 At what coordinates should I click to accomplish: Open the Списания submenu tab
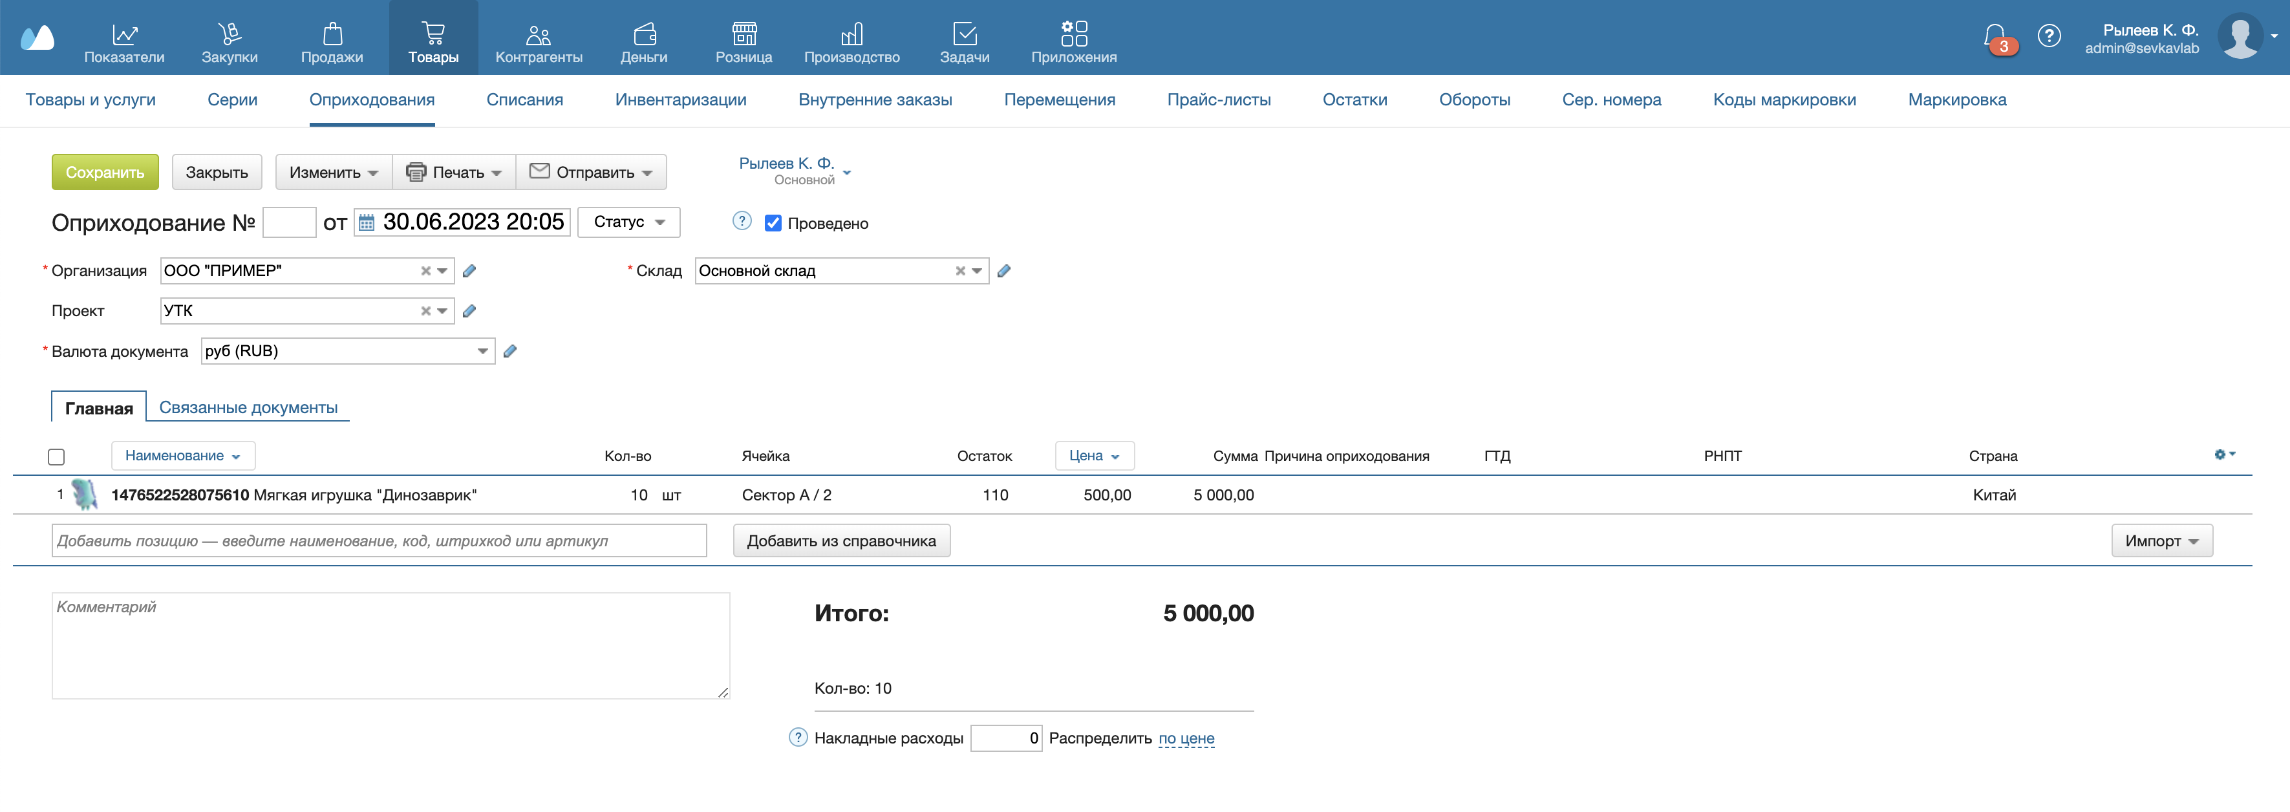coord(524,100)
